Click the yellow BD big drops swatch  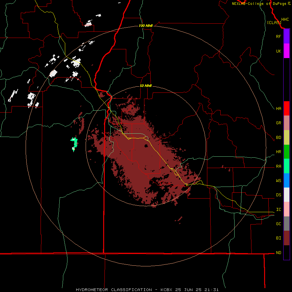click(286, 138)
